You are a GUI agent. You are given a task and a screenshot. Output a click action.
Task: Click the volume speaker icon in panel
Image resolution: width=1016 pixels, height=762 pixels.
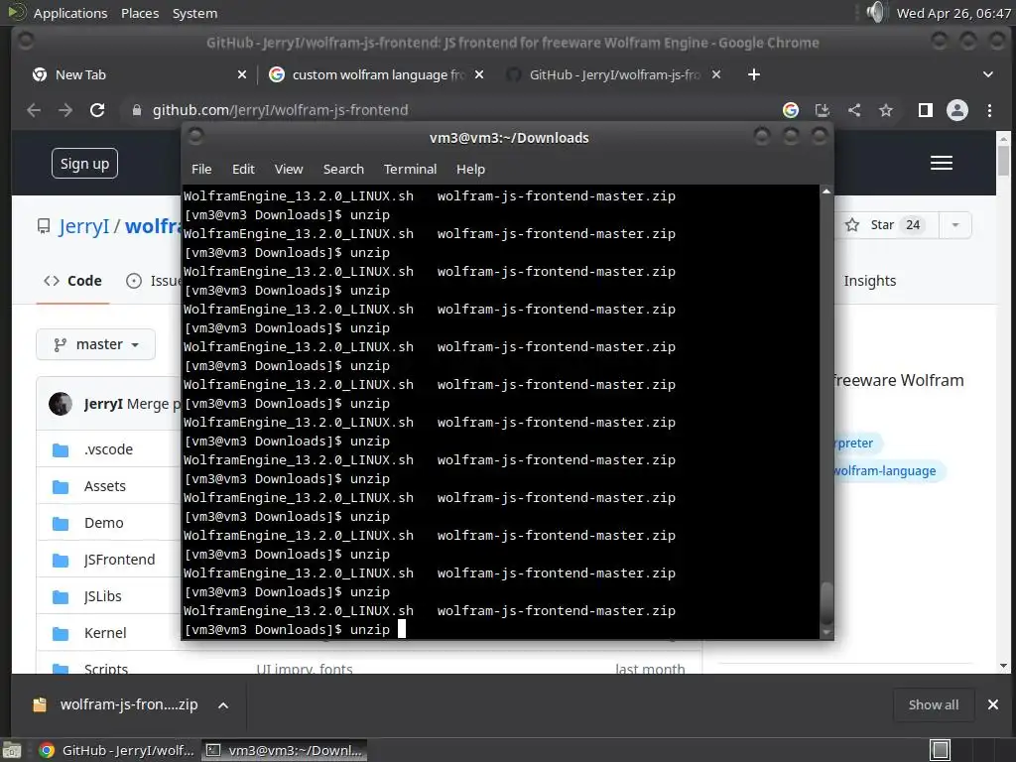click(x=875, y=12)
